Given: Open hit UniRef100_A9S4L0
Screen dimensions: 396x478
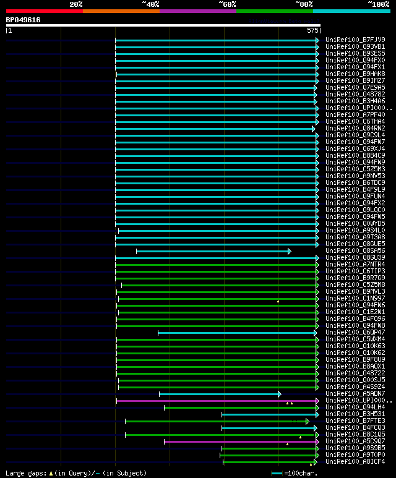Looking at the screenshot, I should (355, 231).
